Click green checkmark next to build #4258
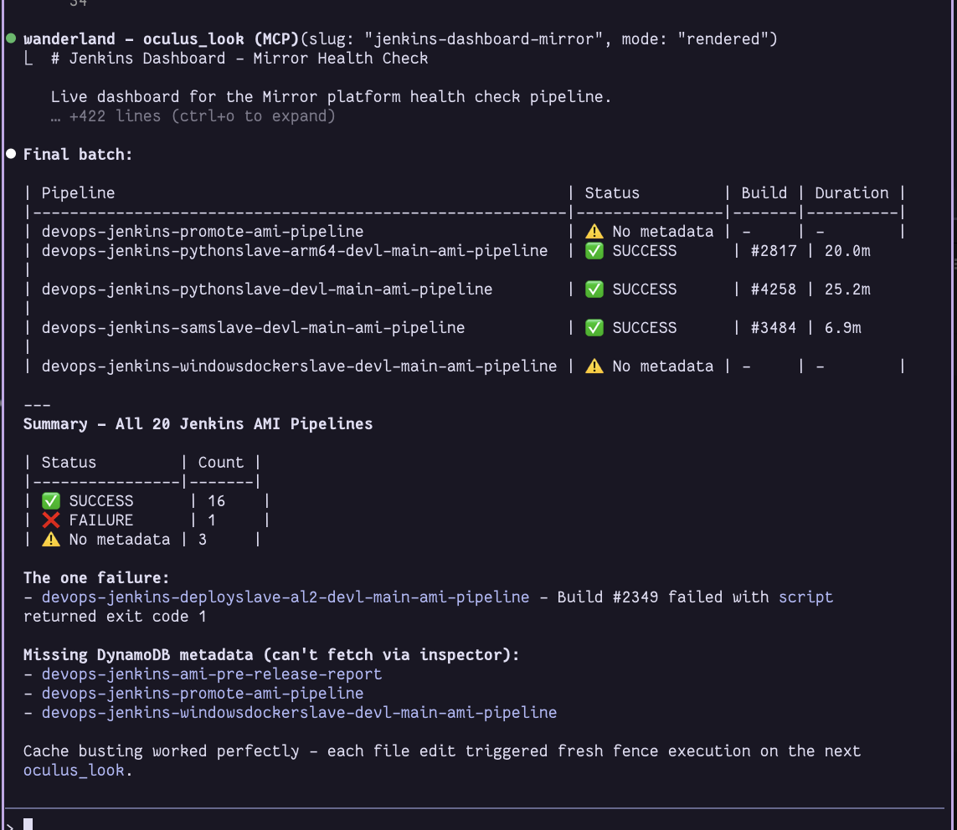This screenshot has height=830, width=957. [594, 289]
